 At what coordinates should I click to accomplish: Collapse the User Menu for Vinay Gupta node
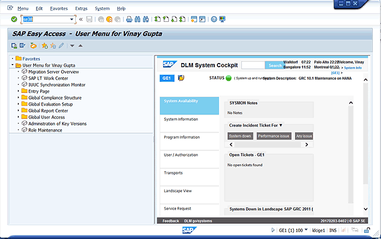(12, 65)
